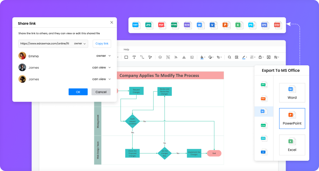
Task: Click the OK button in Share dialog
Action: tap(78, 92)
